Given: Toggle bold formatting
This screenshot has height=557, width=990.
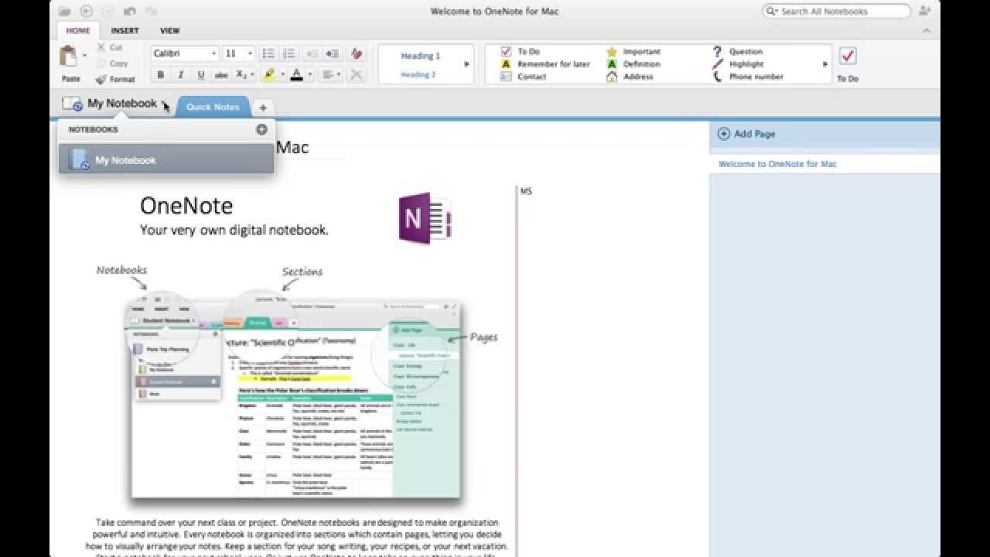Looking at the screenshot, I should coord(161,75).
